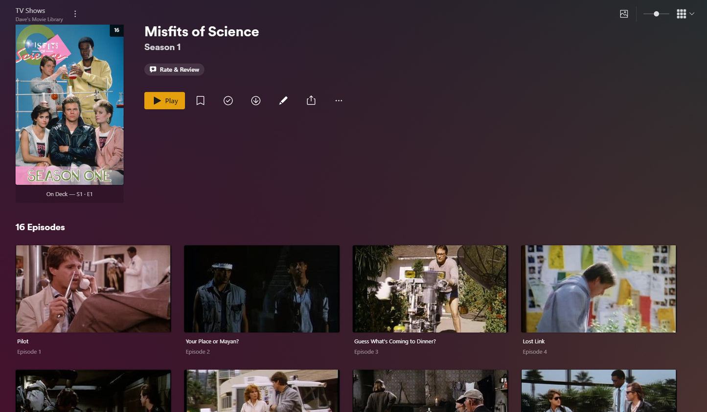Add season to watchlist with bookmark icon
Image resolution: width=707 pixels, height=412 pixels.
click(x=200, y=101)
